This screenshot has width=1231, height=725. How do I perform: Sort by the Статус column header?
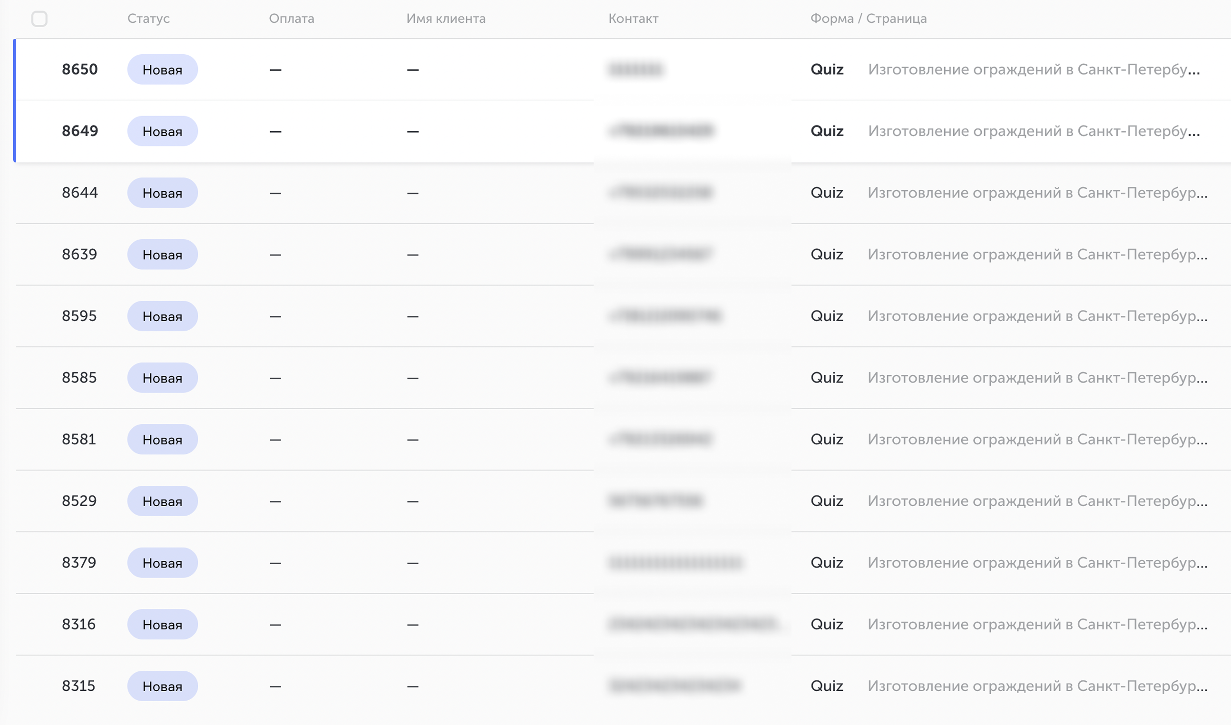pos(148,19)
